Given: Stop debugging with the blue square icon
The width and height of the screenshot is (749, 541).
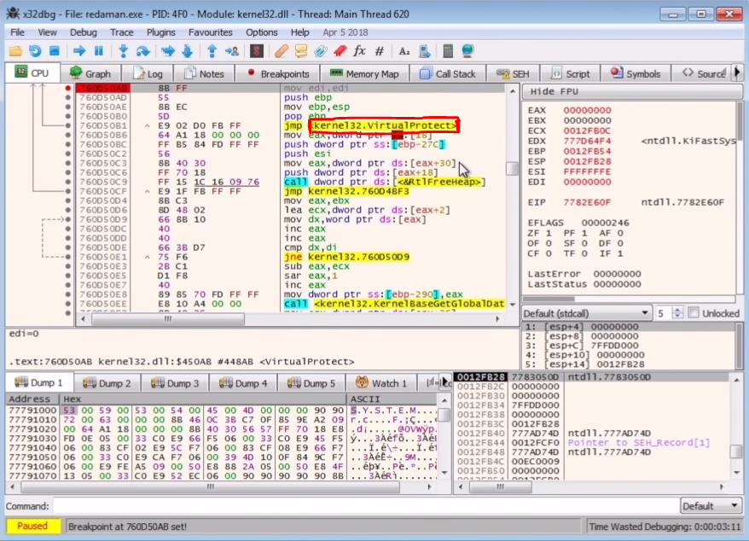Looking at the screenshot, I should coord(55,50).
